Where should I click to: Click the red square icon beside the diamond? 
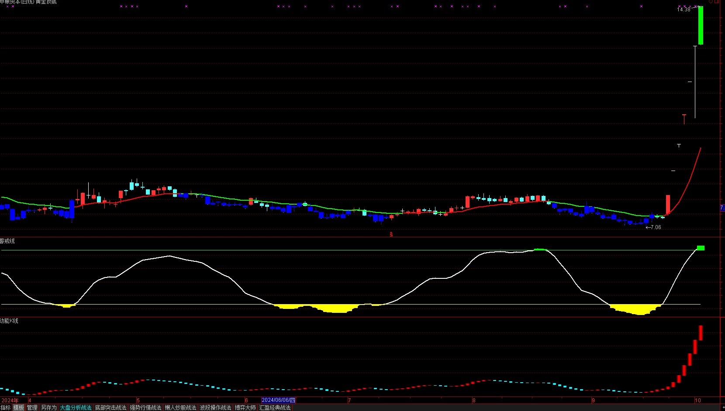pyautogui.click(x=717, y=1)
